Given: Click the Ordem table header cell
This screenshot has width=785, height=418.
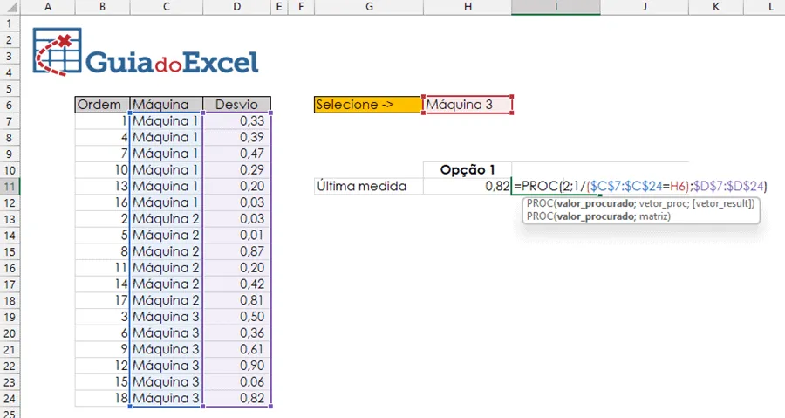Looking at the screenshot, I should click(103, 105).
